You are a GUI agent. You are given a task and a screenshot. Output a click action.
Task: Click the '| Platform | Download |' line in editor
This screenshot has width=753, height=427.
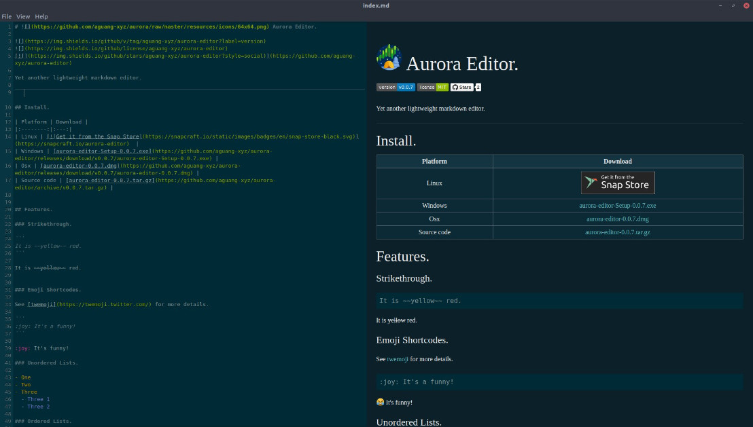(51, 122)
